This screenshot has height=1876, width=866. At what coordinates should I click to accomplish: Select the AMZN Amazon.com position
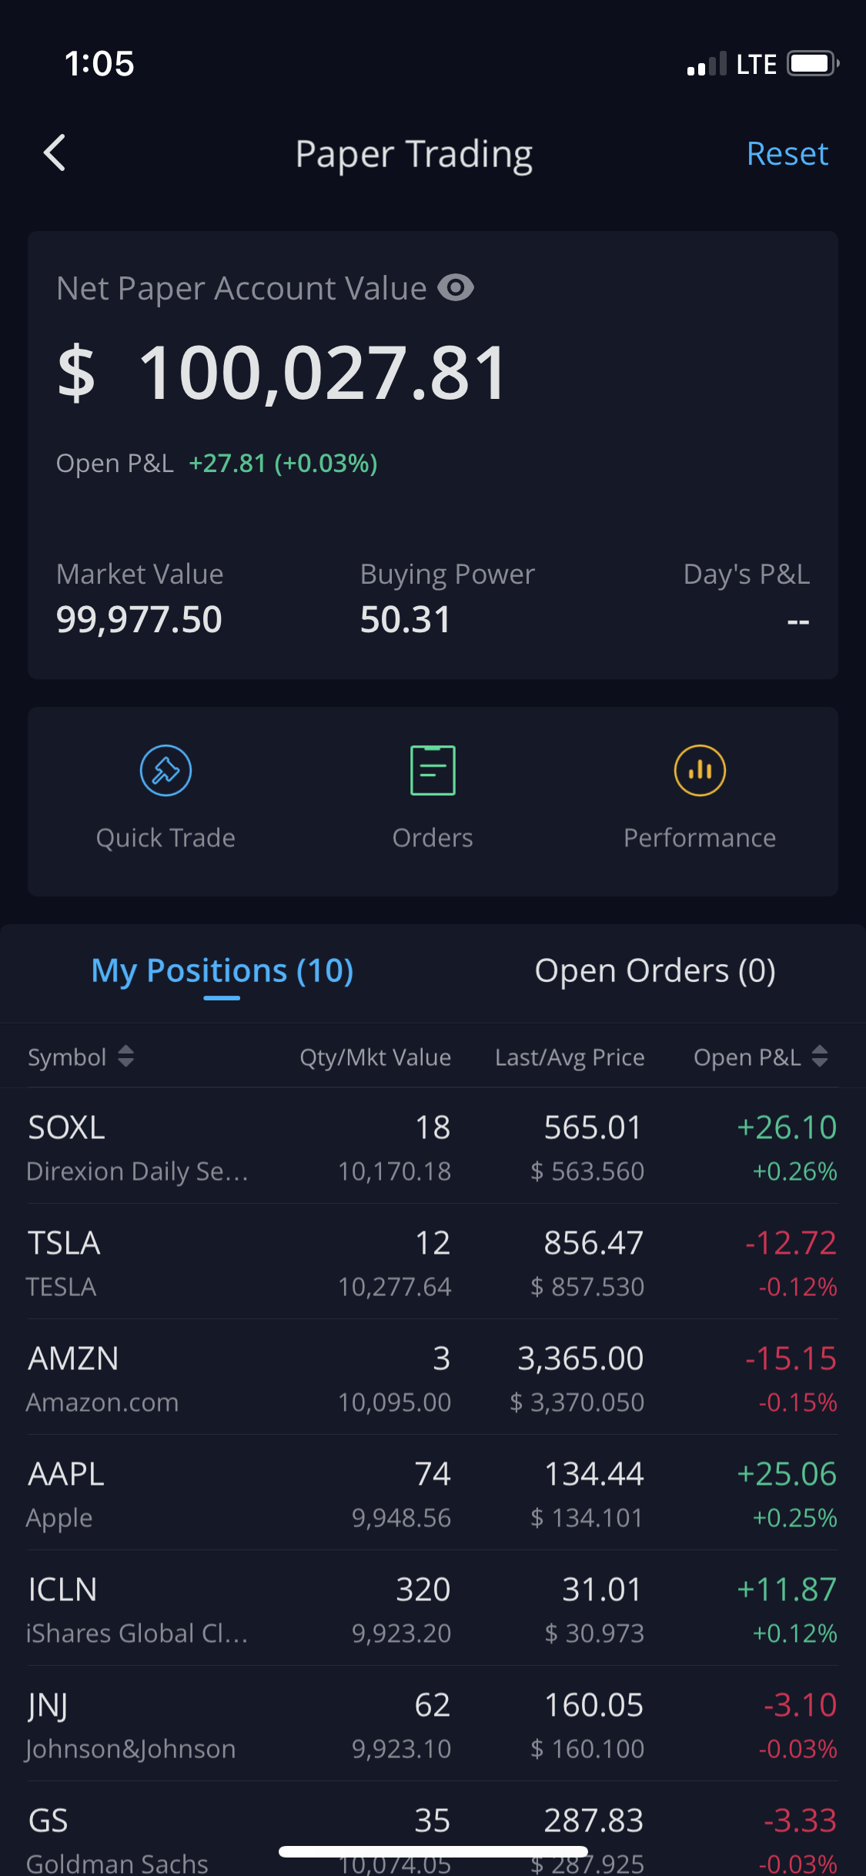coord(433,1378)
